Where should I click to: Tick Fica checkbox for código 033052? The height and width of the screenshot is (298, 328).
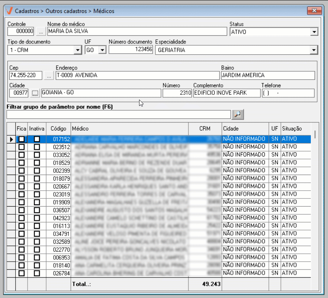22,155
